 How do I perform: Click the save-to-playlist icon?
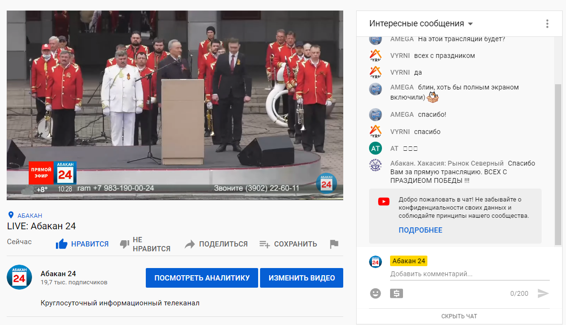[x=264, y=245]
